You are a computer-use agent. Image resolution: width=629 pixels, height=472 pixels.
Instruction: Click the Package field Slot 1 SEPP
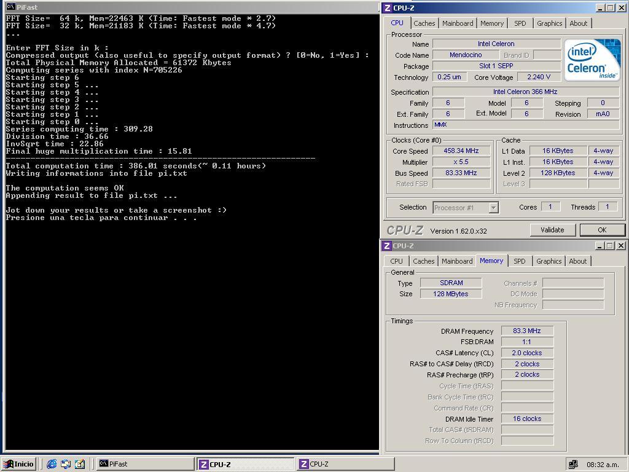(x=496, y=66)
